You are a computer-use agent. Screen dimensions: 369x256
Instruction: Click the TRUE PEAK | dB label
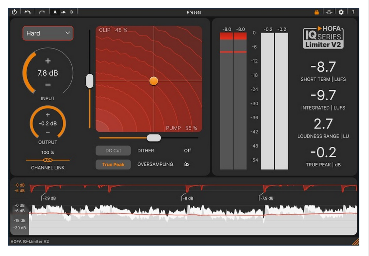323,165
